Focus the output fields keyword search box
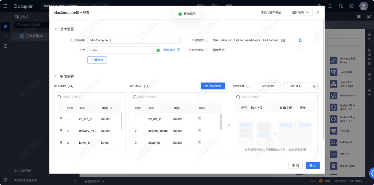Image resolution: width=374 pixels, height=185 pixels. pos(177,97)
